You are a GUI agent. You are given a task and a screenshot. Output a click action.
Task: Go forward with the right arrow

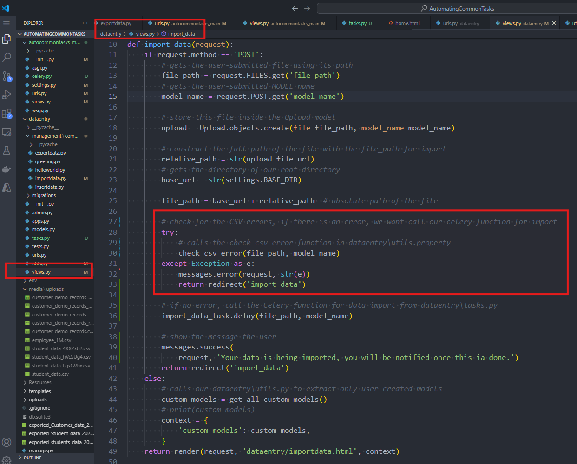click(x=307, y=8)
